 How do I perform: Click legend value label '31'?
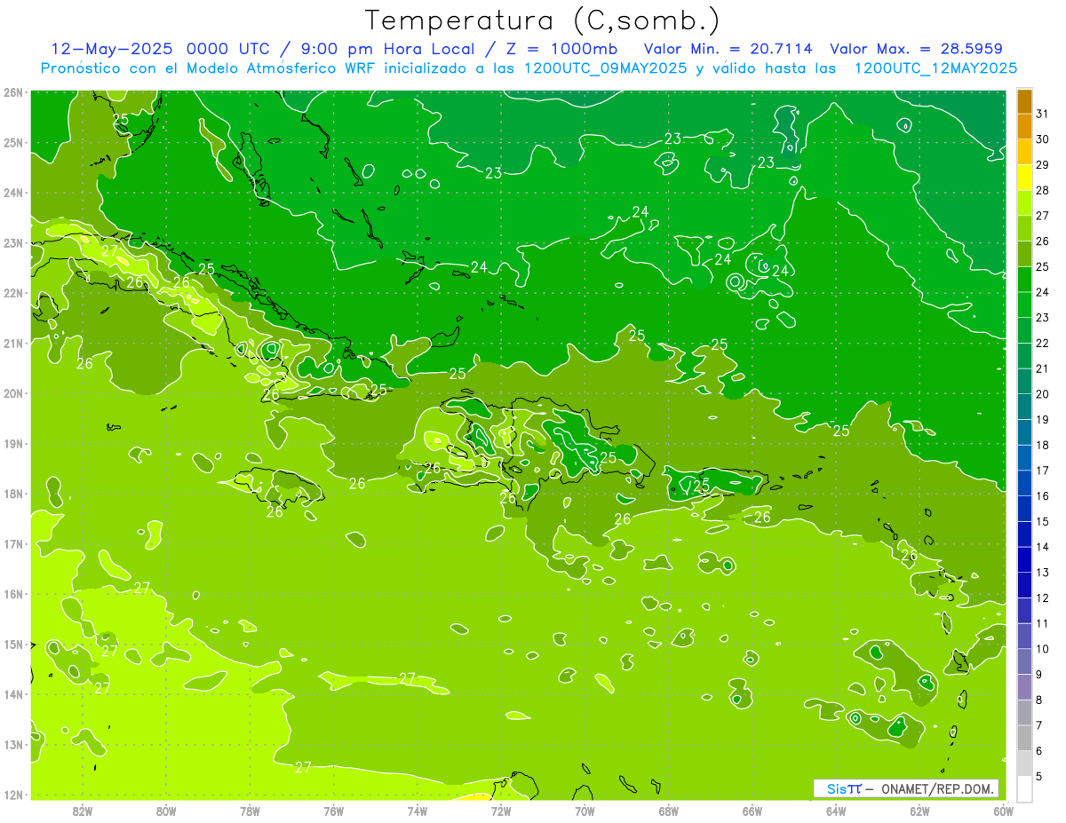click(x=1043, y=114)
